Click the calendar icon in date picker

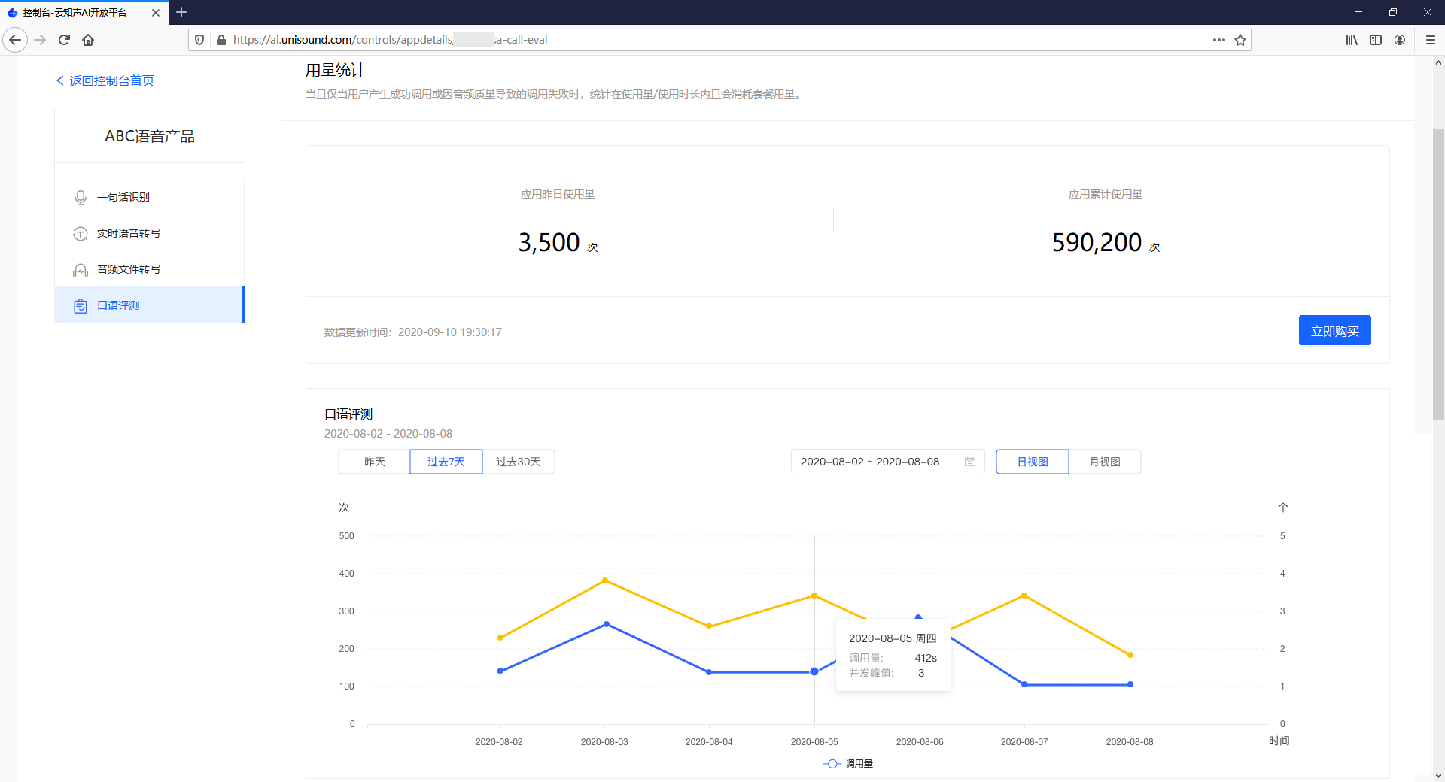coord(970,462)
